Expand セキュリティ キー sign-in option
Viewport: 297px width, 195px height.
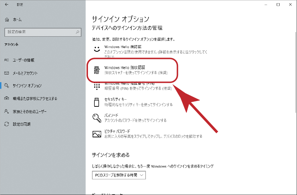click(x=132, y=102)
